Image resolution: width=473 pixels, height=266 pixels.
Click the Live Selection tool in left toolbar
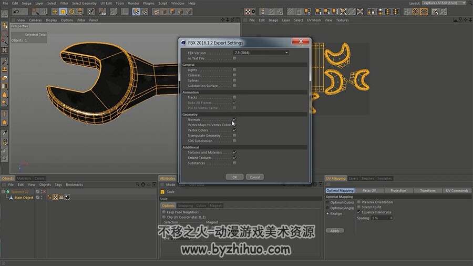point(5,34)
